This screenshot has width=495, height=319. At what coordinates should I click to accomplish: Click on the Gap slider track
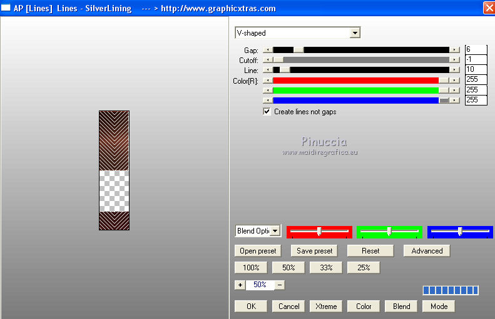[361, 50]
